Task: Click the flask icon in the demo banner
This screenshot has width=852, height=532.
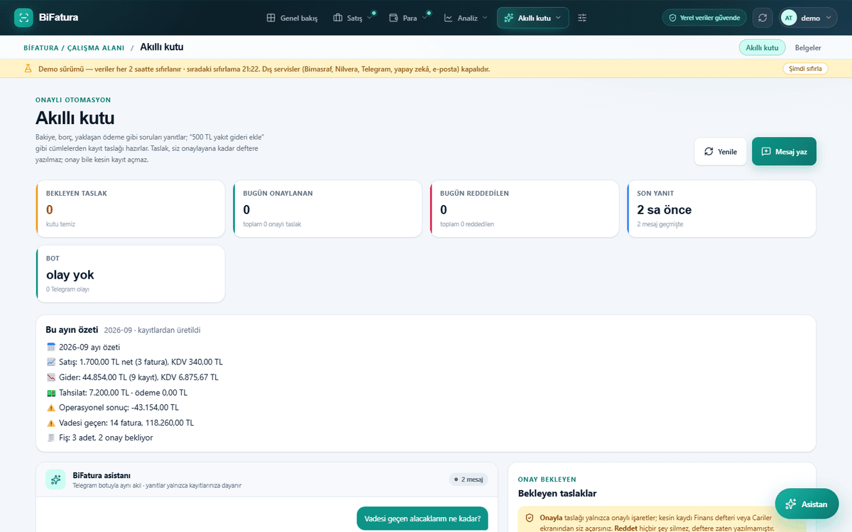Action: click(x=28, y=69)
